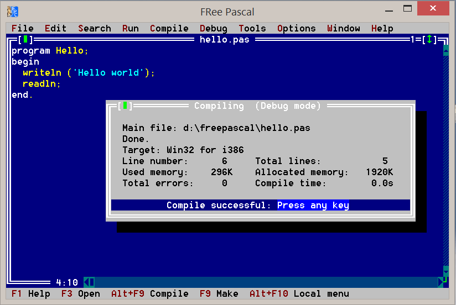Click the 'Compiling (Debug mode)' dialog title

tap(258, 106)
